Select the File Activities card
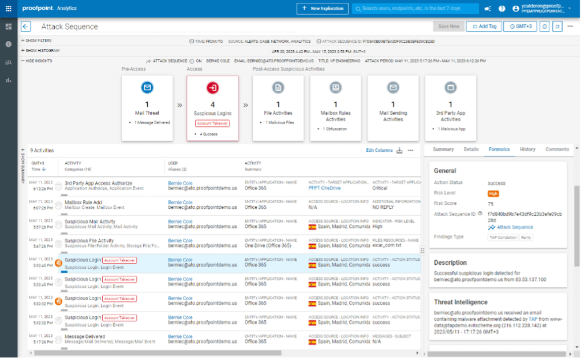Image resolution: width=582 pixels, height=359 pixels. (278, 108)
